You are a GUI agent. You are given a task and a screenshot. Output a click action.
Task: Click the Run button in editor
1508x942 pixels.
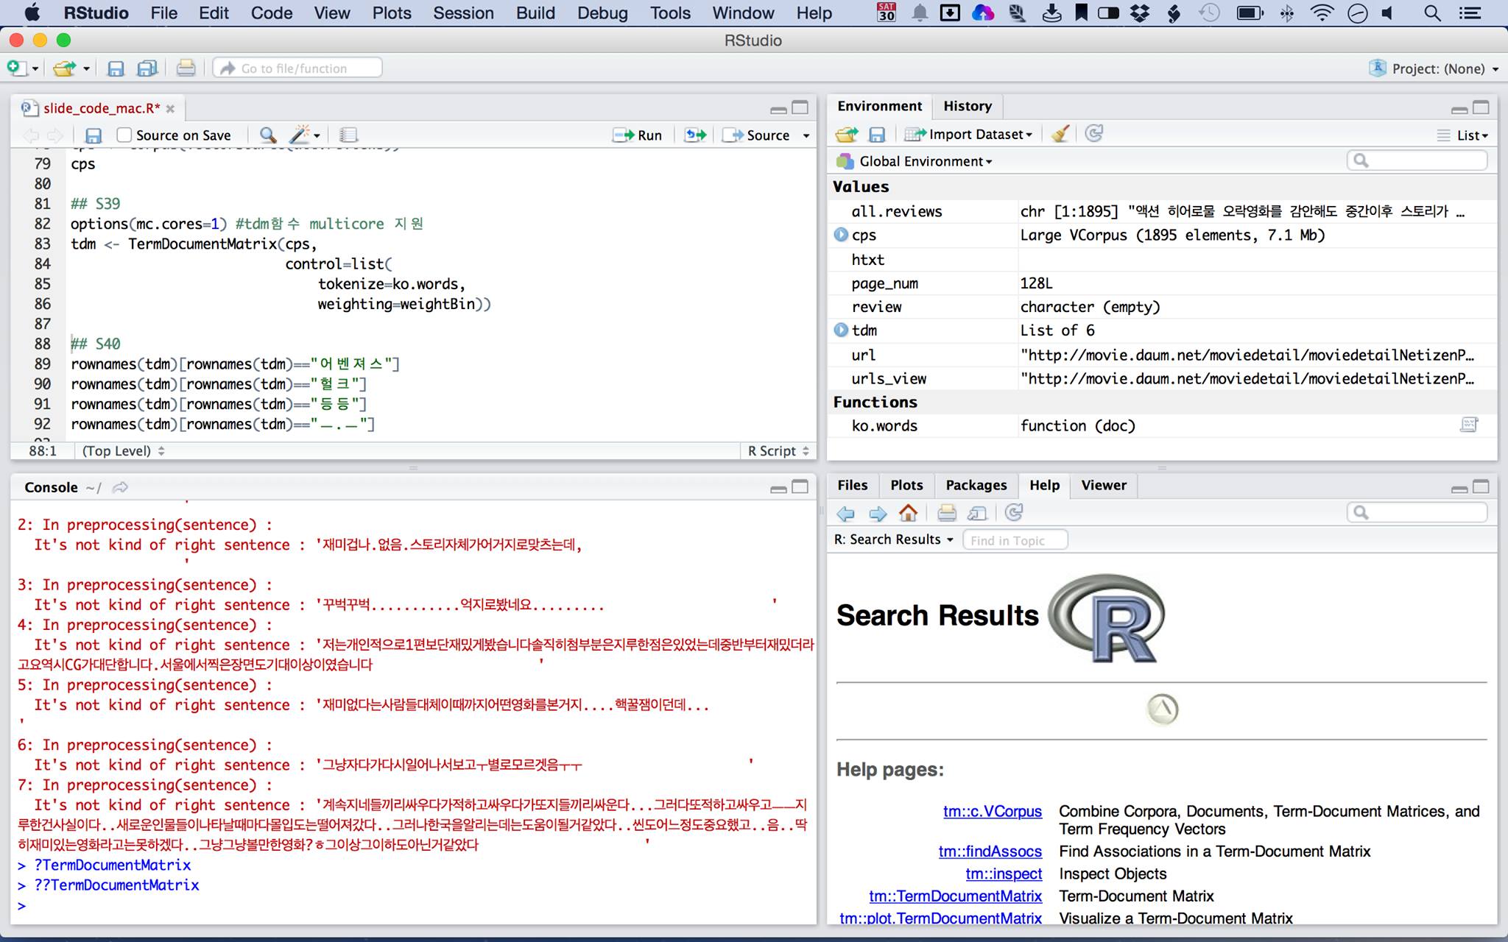point(638,135)
